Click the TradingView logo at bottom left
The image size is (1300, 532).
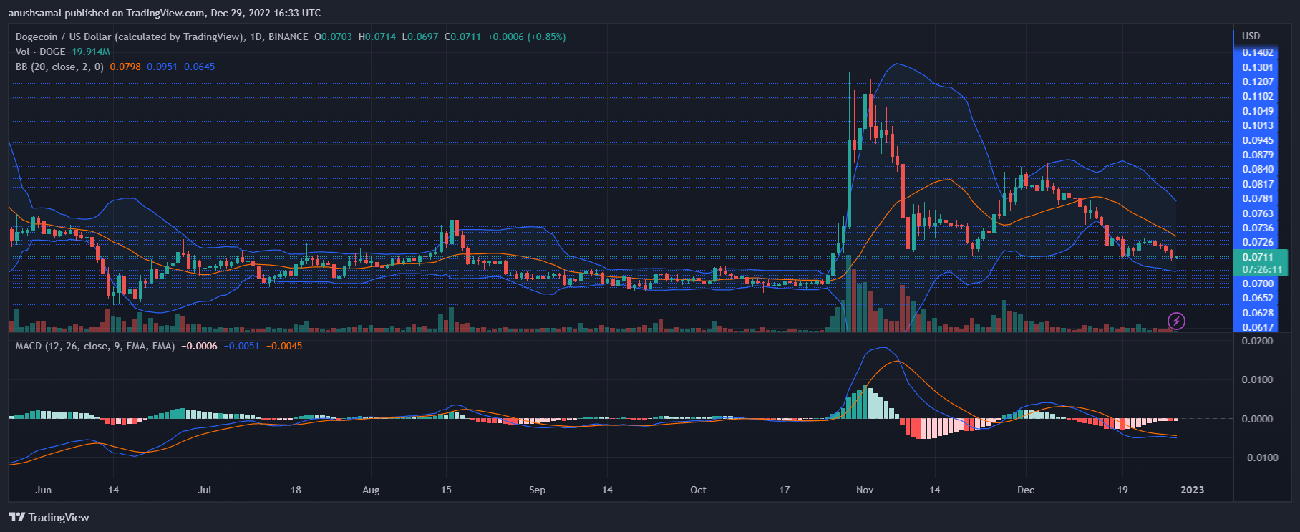[49, 517]
